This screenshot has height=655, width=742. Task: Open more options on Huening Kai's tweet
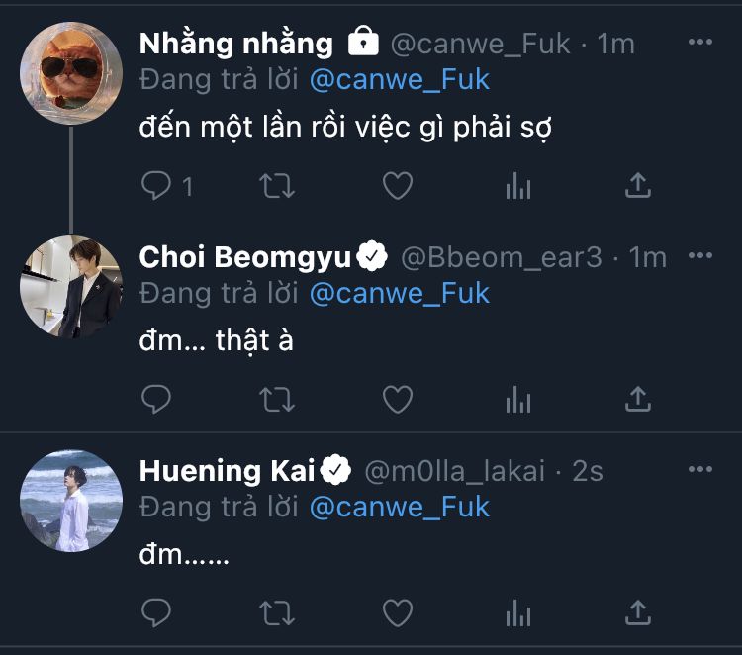click(699, 470)
